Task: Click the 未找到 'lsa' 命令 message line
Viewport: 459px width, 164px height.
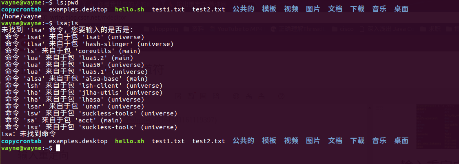Action: (x=67, y=30)
